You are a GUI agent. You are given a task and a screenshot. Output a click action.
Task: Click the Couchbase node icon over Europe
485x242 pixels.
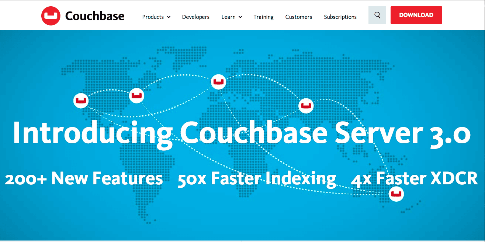point(219,82)
